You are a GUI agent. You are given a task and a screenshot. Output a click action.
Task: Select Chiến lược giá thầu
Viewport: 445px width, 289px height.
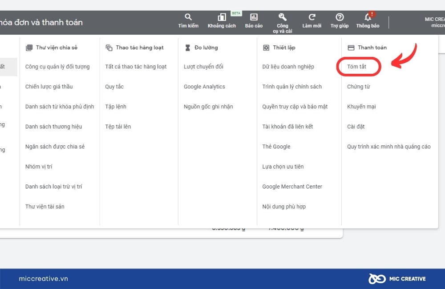click(49, 87)
